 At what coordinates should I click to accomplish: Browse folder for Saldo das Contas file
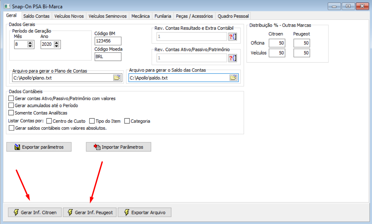tap(233, 77)
